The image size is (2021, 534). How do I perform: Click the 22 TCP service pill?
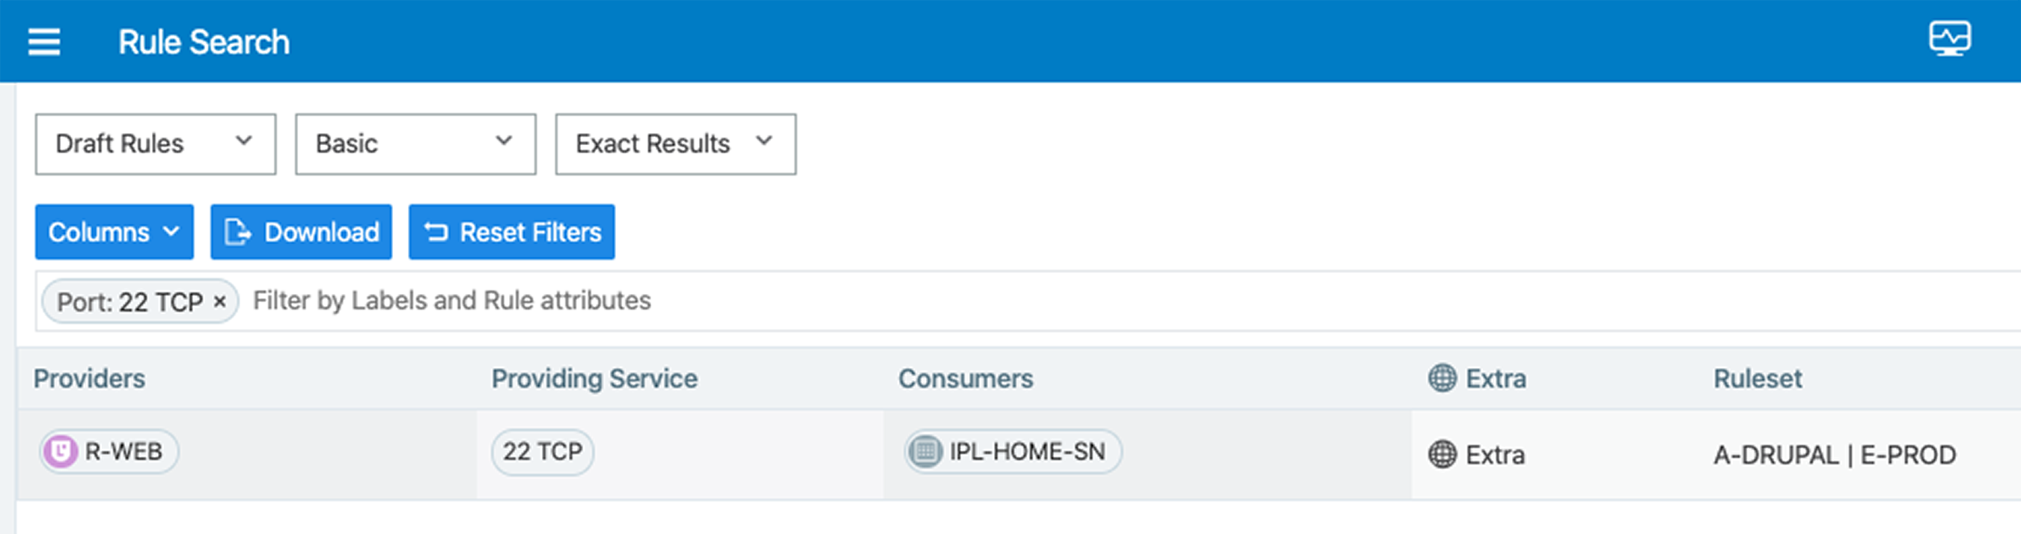click(x=542, y=452)
